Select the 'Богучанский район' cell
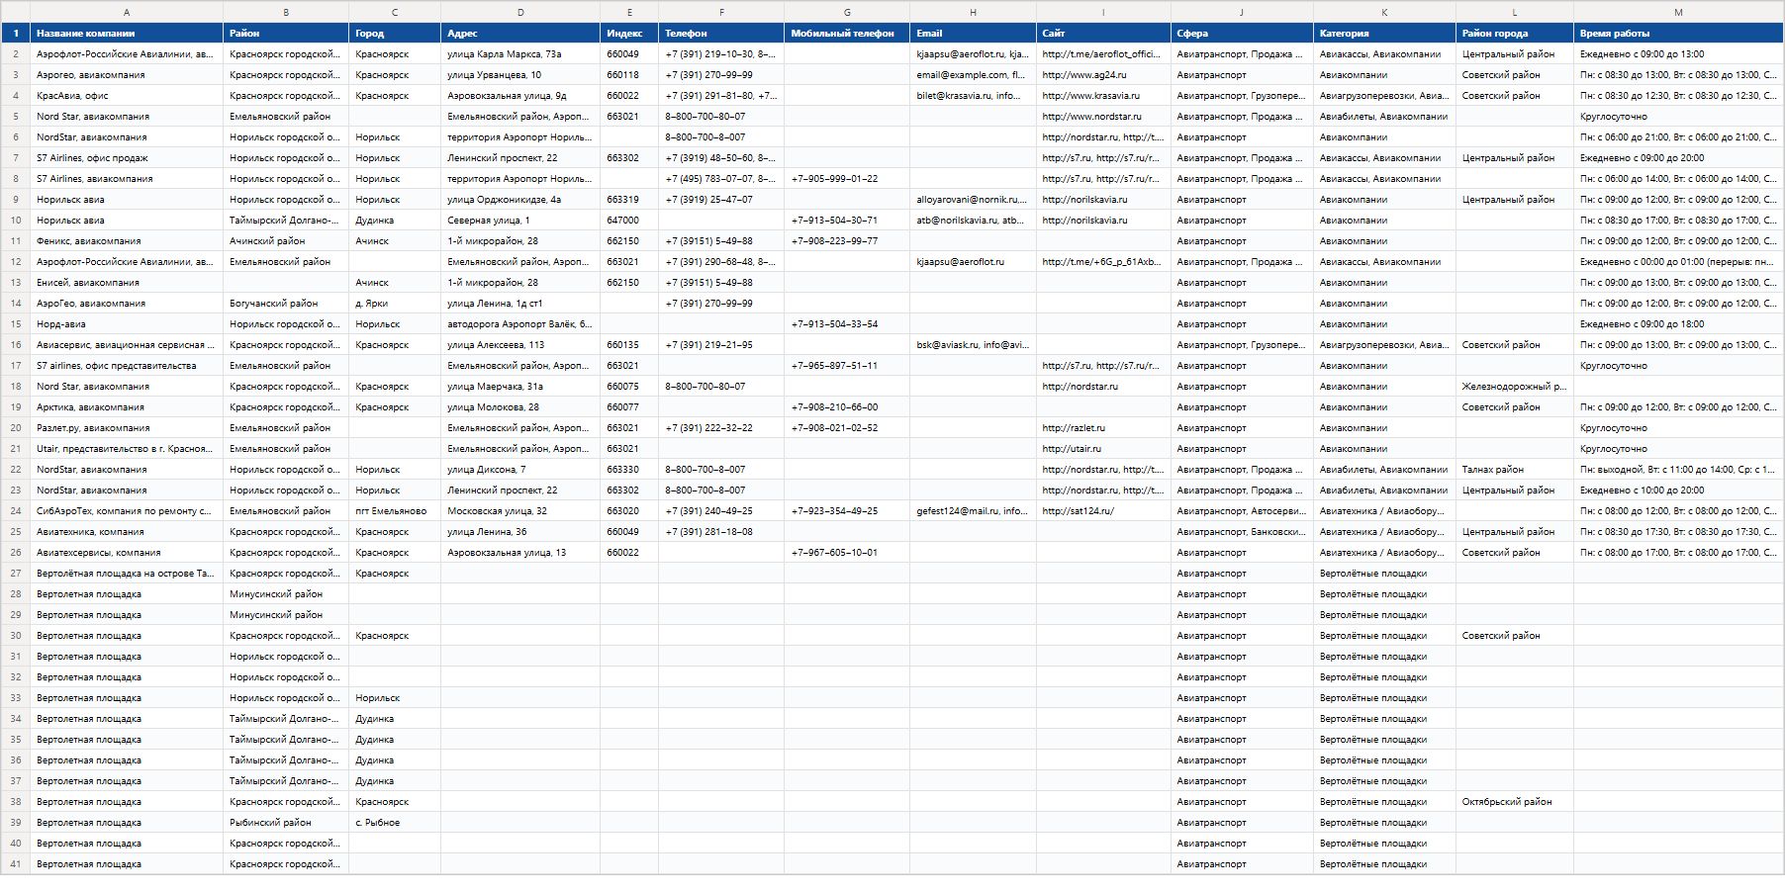This screenshot has height=892, width=1785. click(x=286, y=304)
